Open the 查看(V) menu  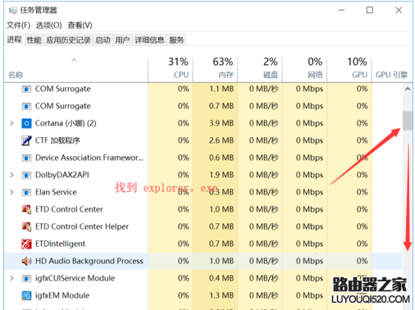pos(80,25)
